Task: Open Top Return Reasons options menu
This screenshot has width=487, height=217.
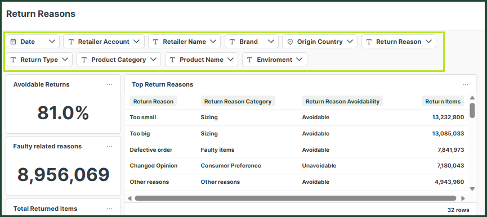Action: point(465,85)
